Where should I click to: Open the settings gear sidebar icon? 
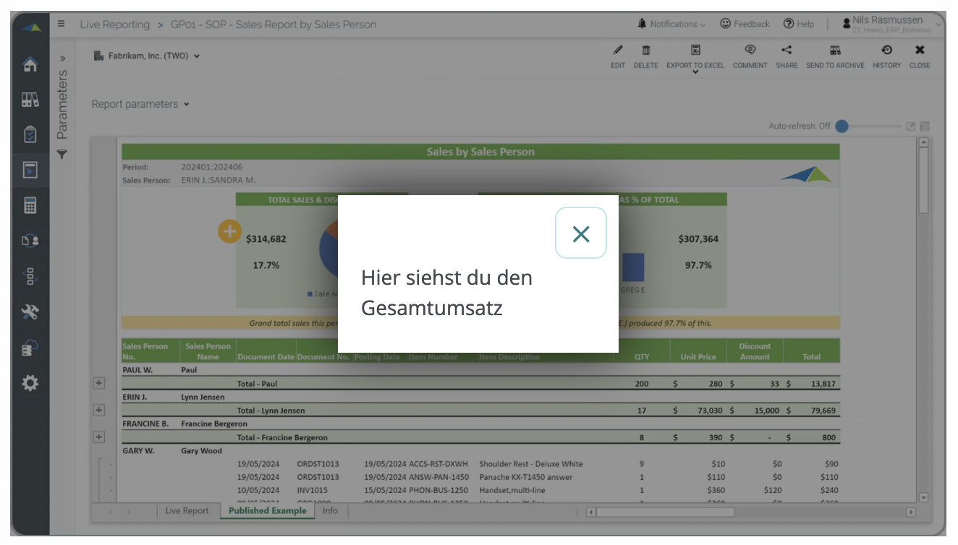30,382
